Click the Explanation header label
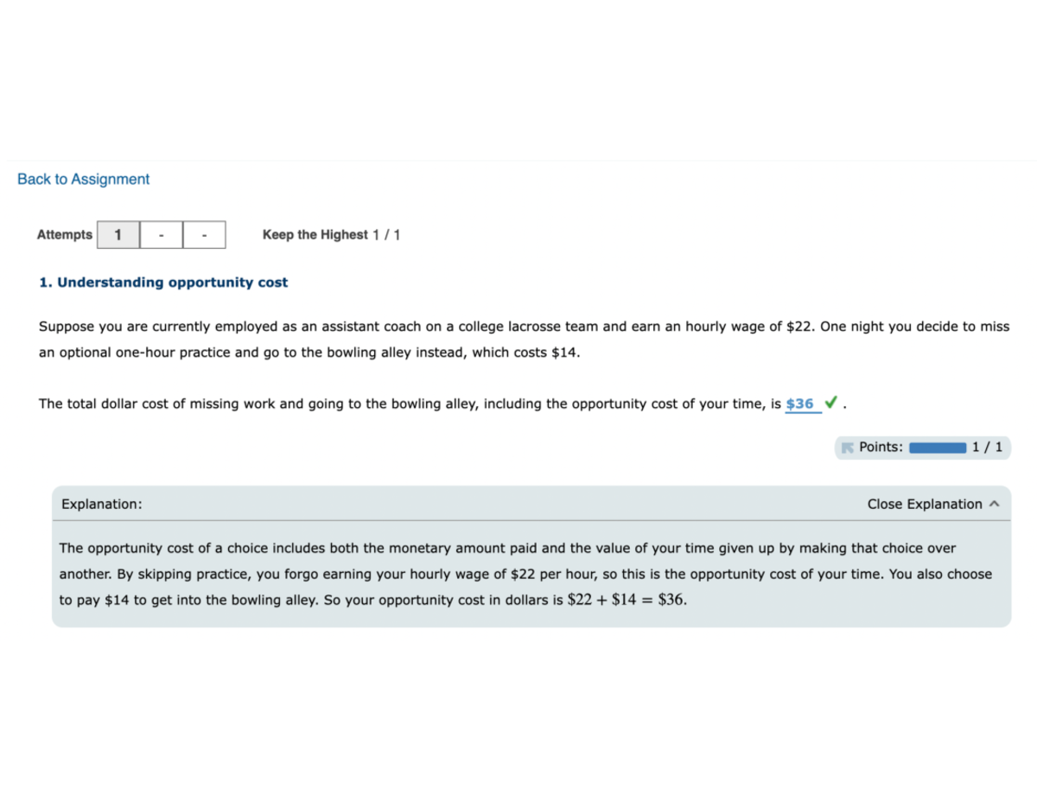 102,504
